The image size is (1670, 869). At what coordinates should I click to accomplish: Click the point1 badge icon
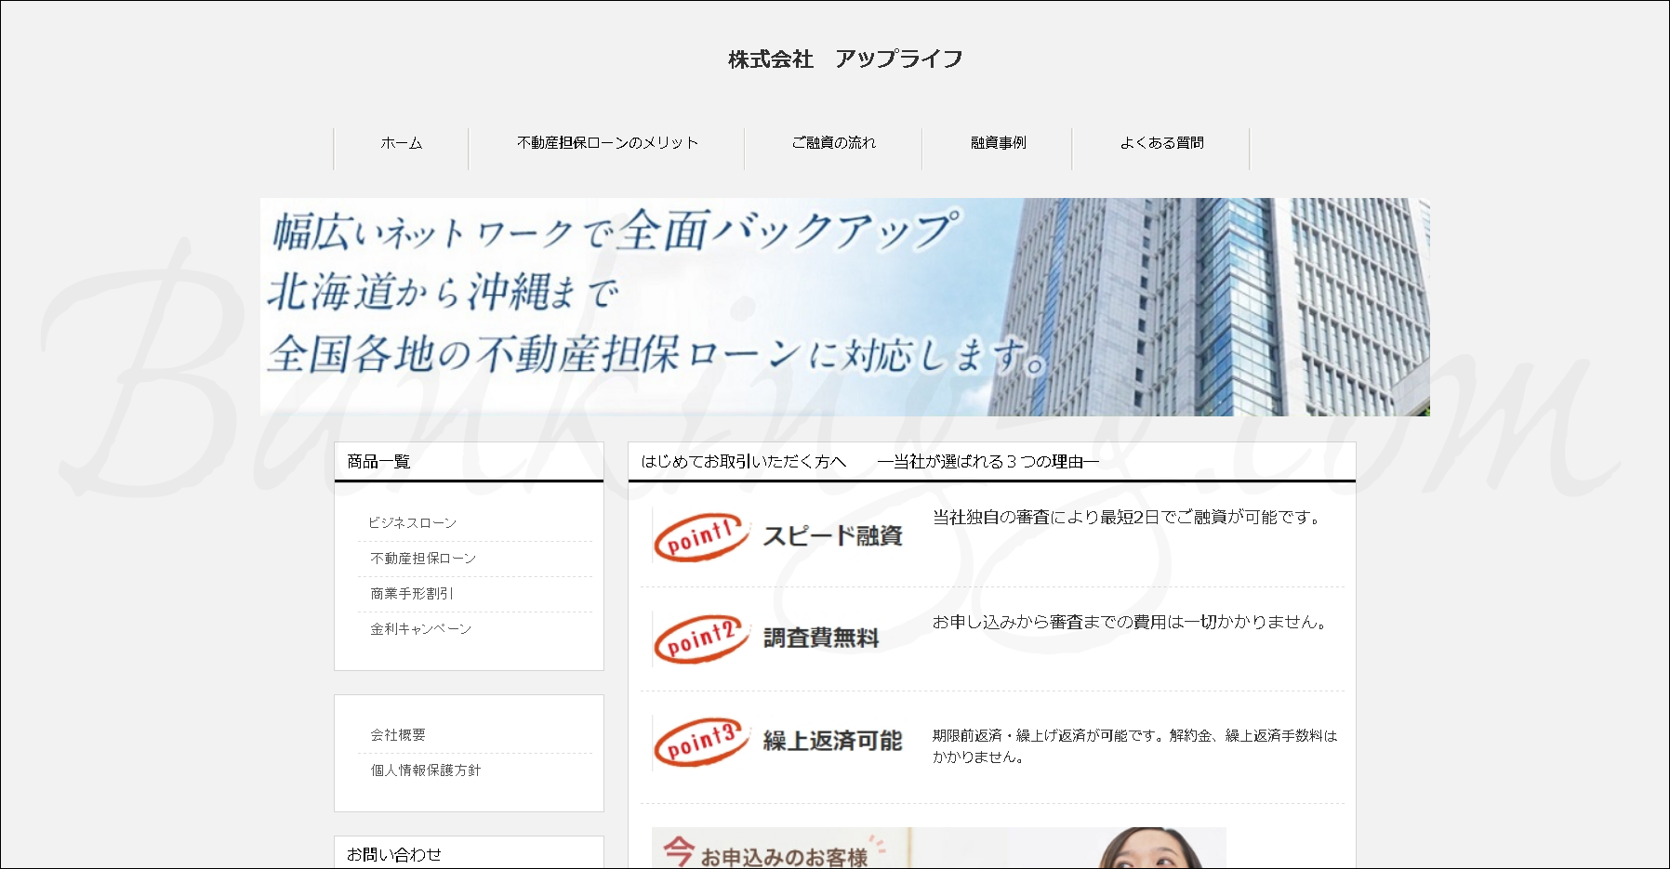(701, 537)
